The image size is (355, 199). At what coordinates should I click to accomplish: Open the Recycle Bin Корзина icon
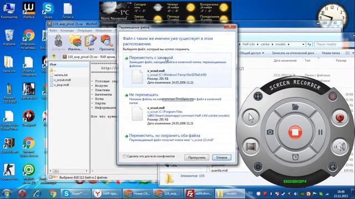9,37
